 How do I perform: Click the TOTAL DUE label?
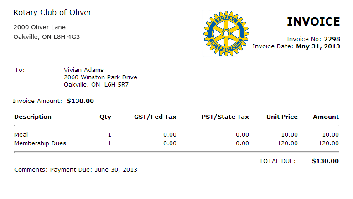[277, 161]
